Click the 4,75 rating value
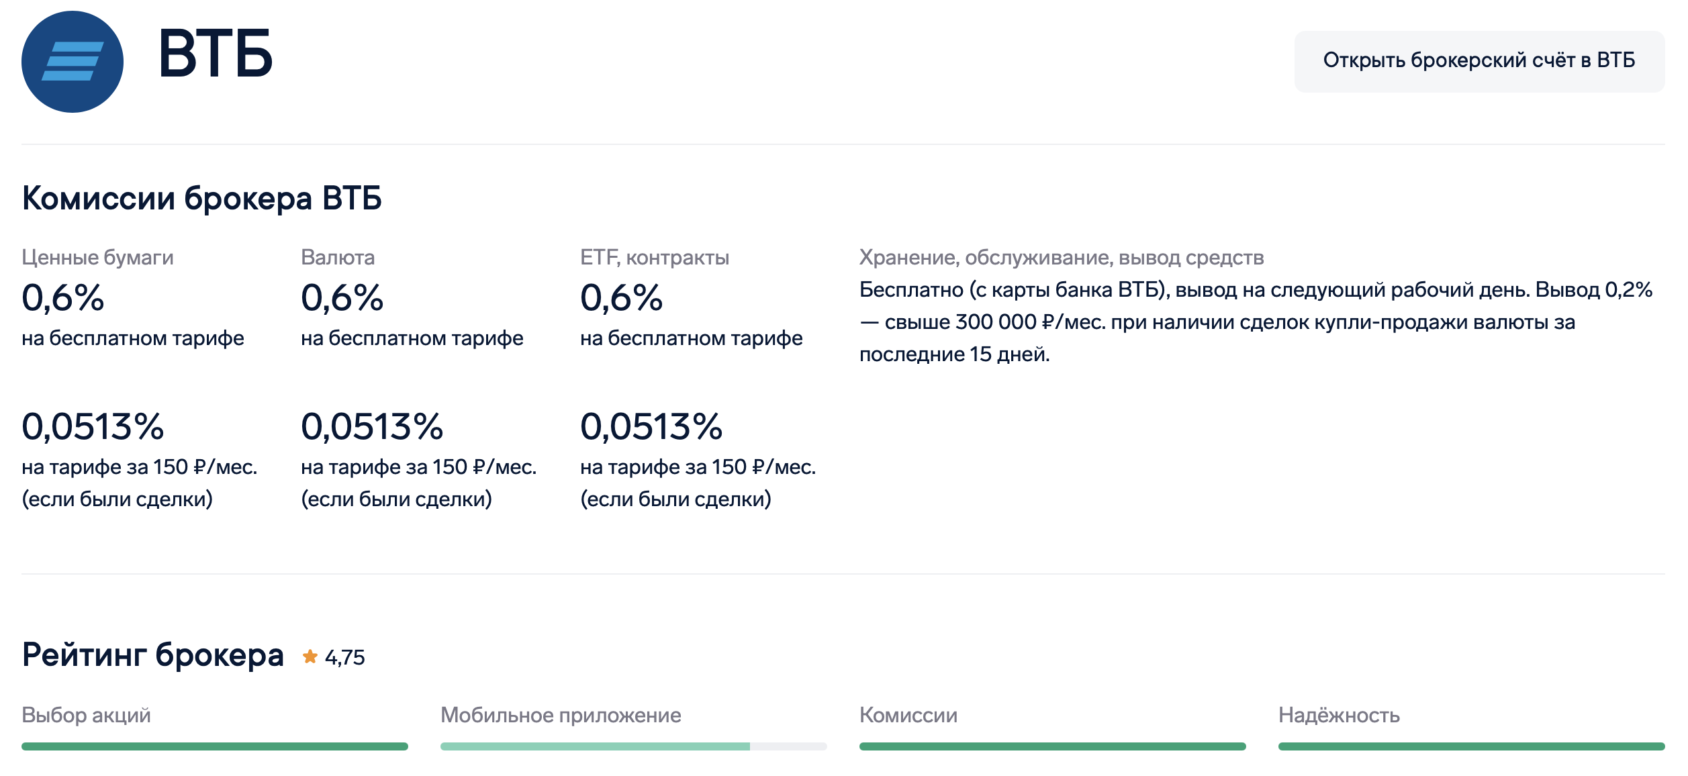The height and width of the screenshot is (776, 1688). (x=344, y=657)
